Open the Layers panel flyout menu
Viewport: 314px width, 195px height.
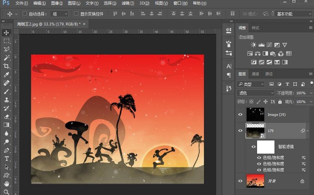[310, 74]
